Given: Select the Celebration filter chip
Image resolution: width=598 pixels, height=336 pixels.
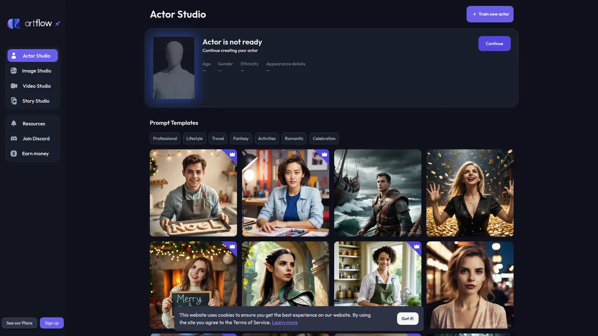Looking at the screenshot, I should coord(324,138).
